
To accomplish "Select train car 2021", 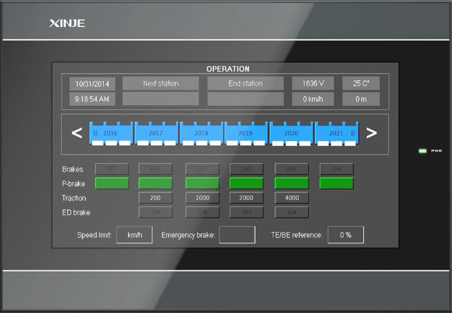I will pos(336,132).
